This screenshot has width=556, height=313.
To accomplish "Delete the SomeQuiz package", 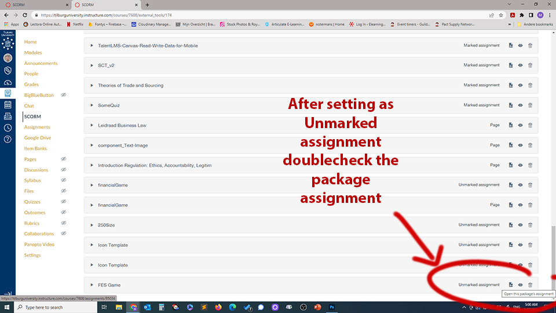I will coord(530,105).
